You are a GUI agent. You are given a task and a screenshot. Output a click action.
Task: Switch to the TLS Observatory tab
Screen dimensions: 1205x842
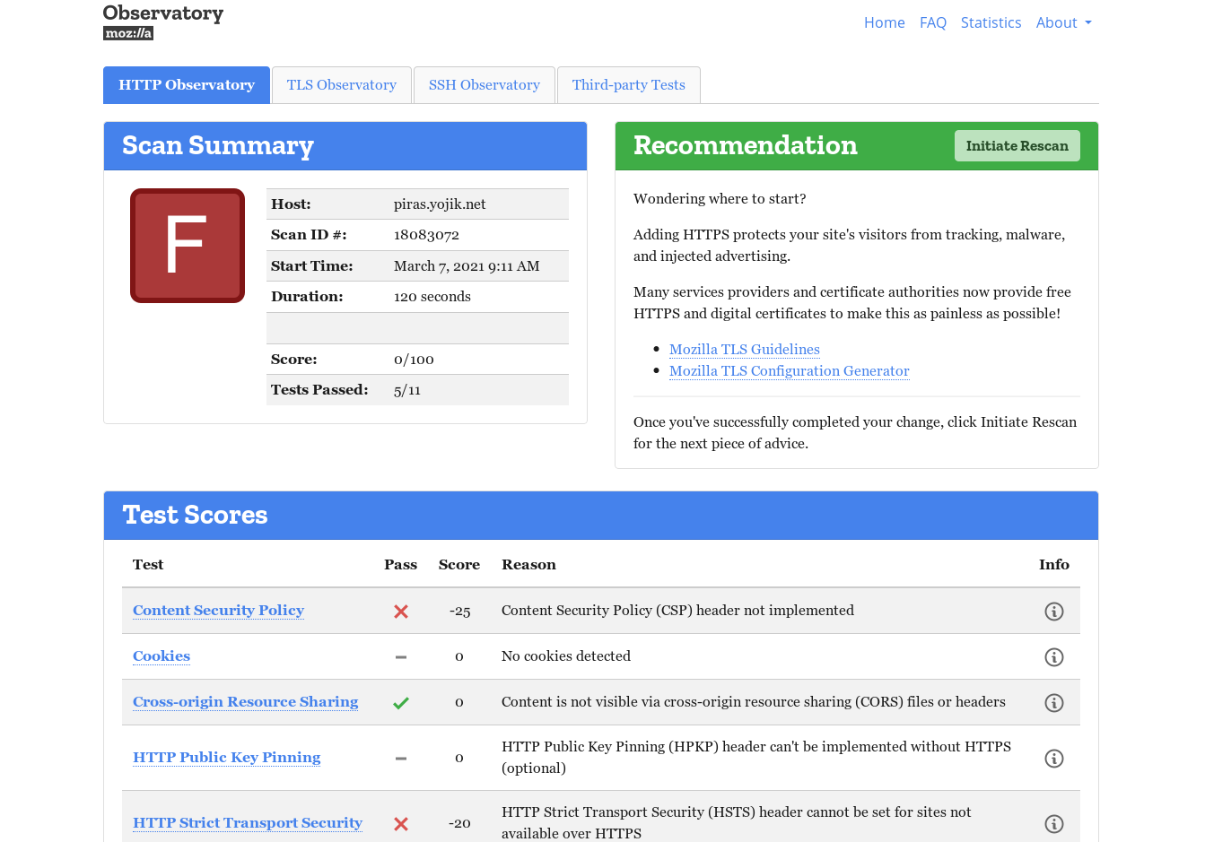click(x=341, y=85)
